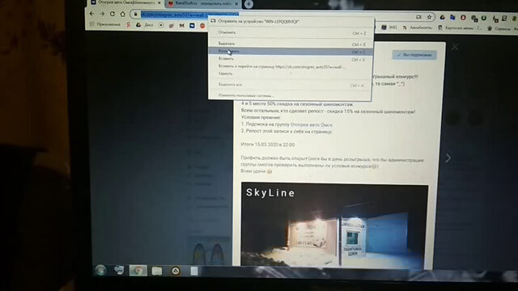Open Chrome from the taskbar
518x291 pixels.
click(x=138, y=271)
